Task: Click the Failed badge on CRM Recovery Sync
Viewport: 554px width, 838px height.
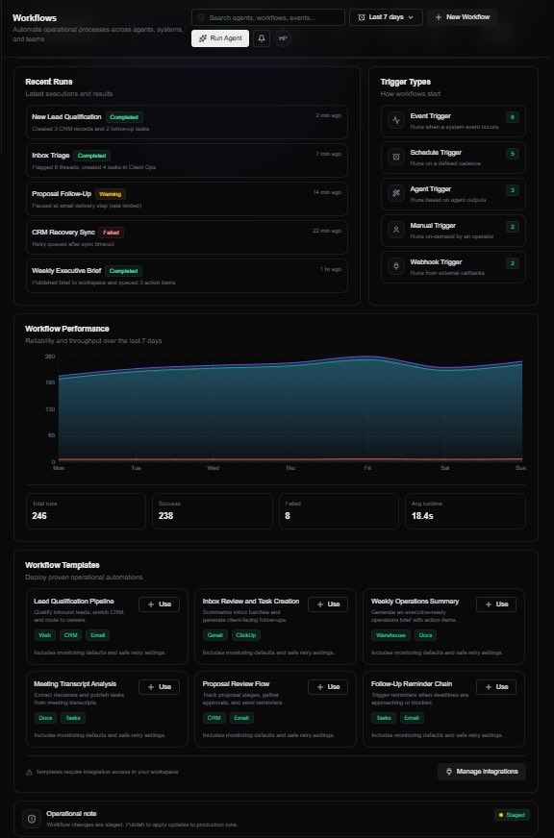Action: 112,233
